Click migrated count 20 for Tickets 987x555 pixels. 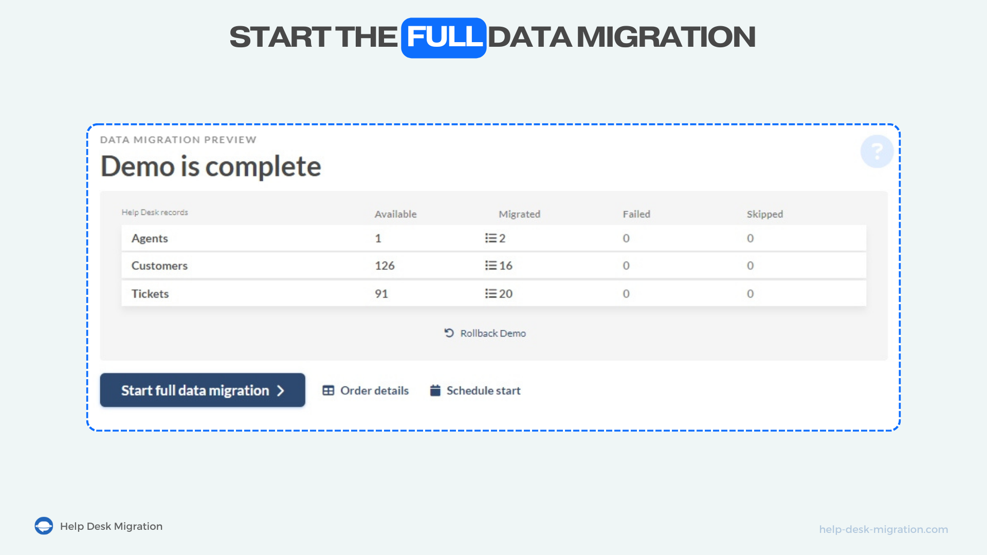click(506, 293)
